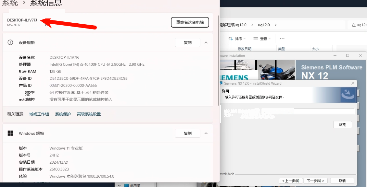The image size is (367, 187).
Task: Click the InstallShield icon in Siemens NX 12.0 title bar
Action: point(221,83)
